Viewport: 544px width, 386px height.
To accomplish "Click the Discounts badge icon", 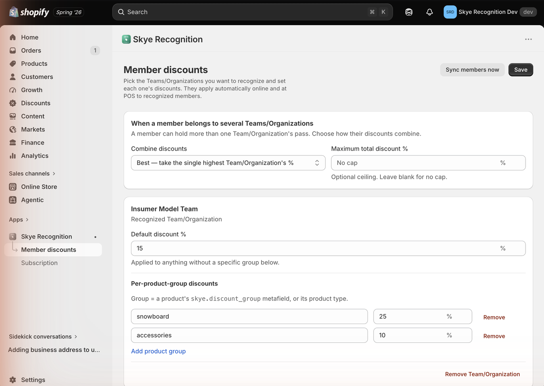I will 13,103.
